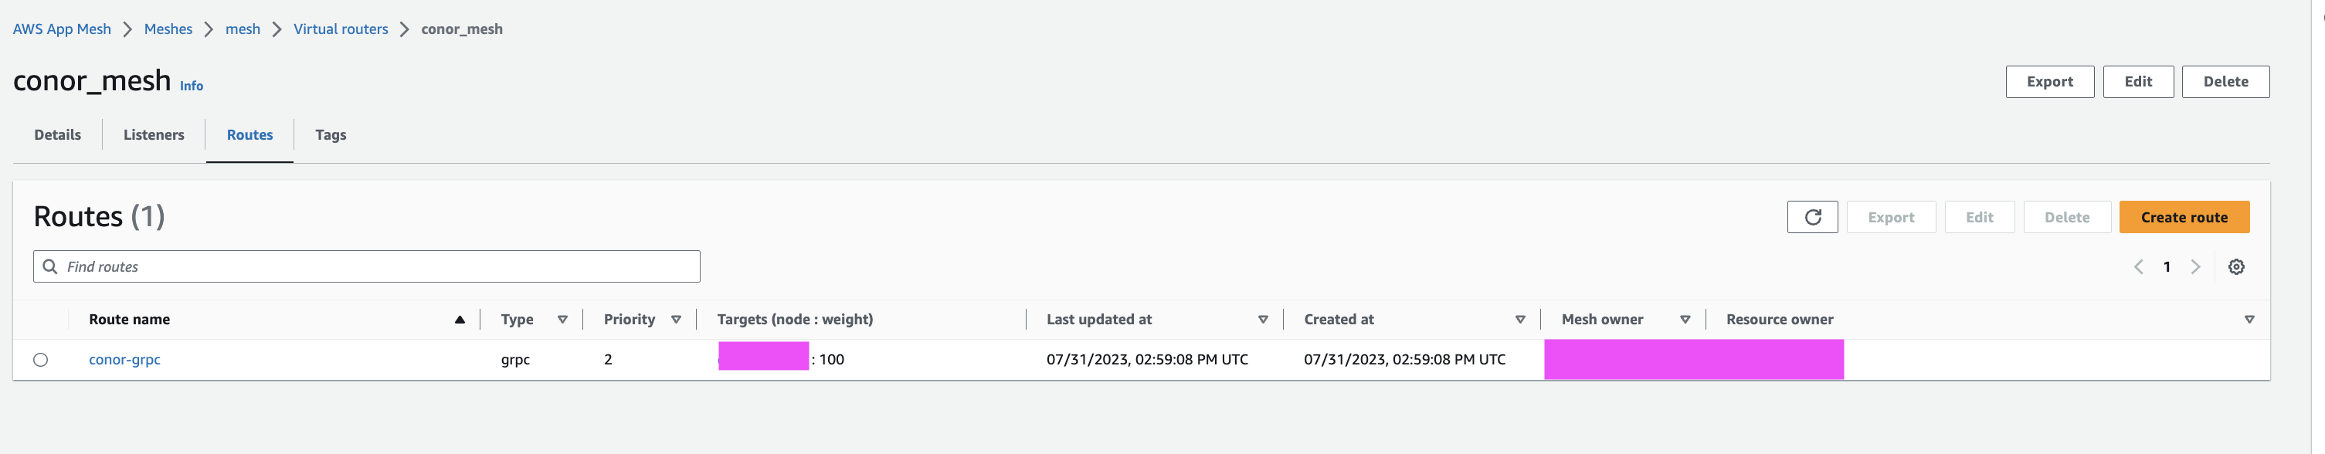
Task: Open the routes table preferences gear
Action: (2238, 266)
